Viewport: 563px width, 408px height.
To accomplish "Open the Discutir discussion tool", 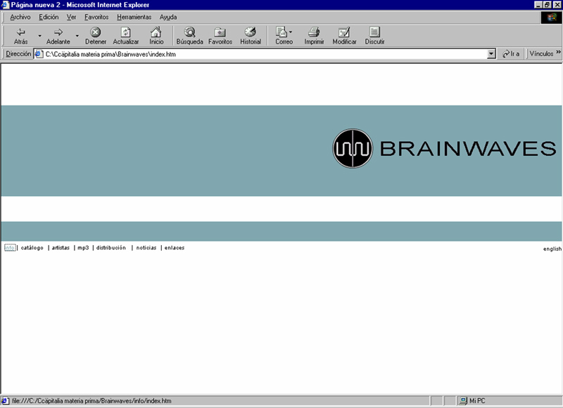I will click(x=374, y=37).
